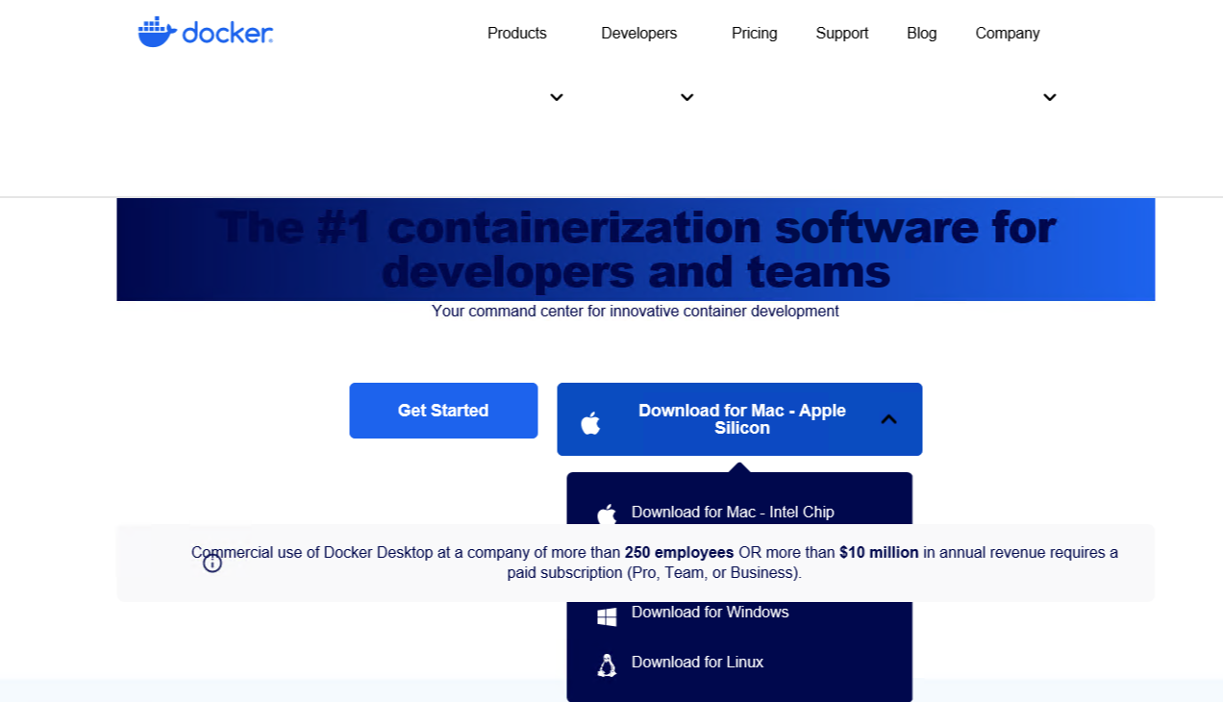The image size is (1223, 702).
Task: Click the '250 employees' bold text
Action: 679,553
